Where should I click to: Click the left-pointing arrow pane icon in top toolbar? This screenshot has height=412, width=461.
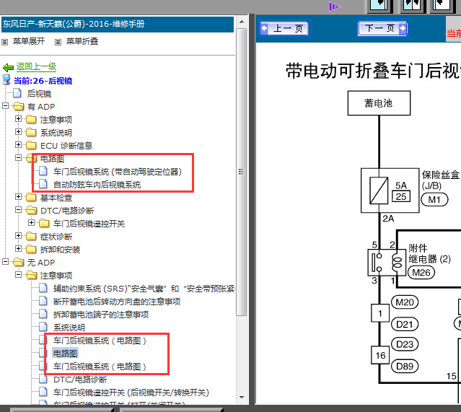point(443,5)
